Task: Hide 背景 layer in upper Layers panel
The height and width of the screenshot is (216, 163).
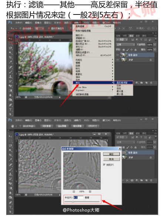Action: pyautogui.click(x=117, y=60)
